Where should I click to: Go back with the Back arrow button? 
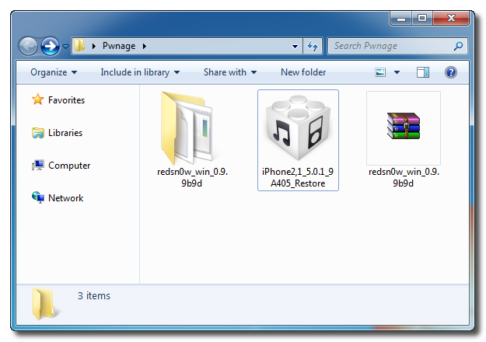tap(28, 47)
